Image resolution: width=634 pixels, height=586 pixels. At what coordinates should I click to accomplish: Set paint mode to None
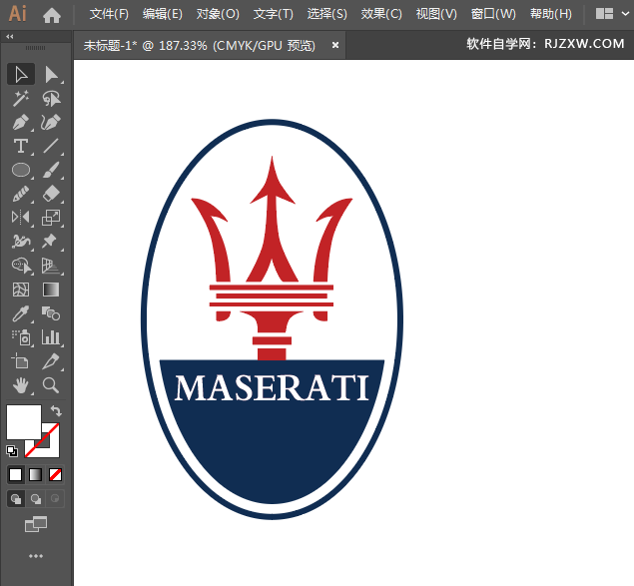56,474
